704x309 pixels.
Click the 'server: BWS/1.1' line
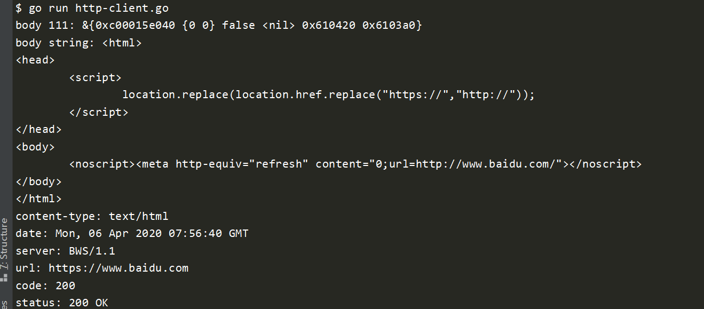tap(65, 251)
